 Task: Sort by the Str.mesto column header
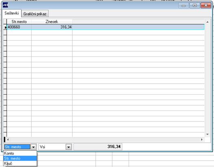click(19, 22)
